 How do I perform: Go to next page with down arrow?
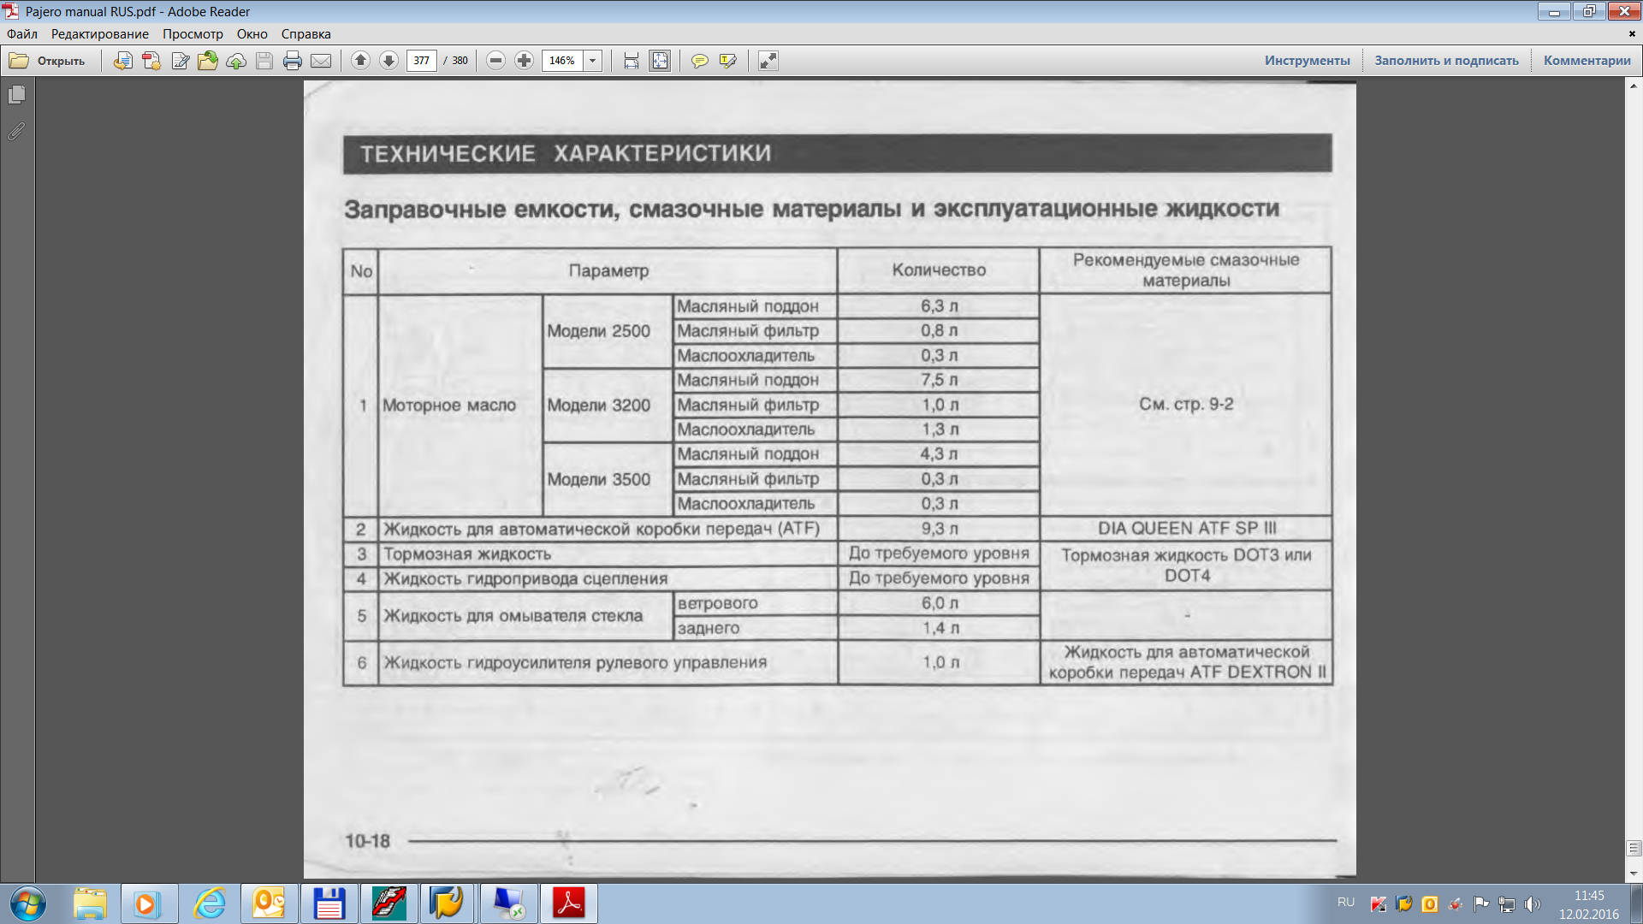point(389,61)
